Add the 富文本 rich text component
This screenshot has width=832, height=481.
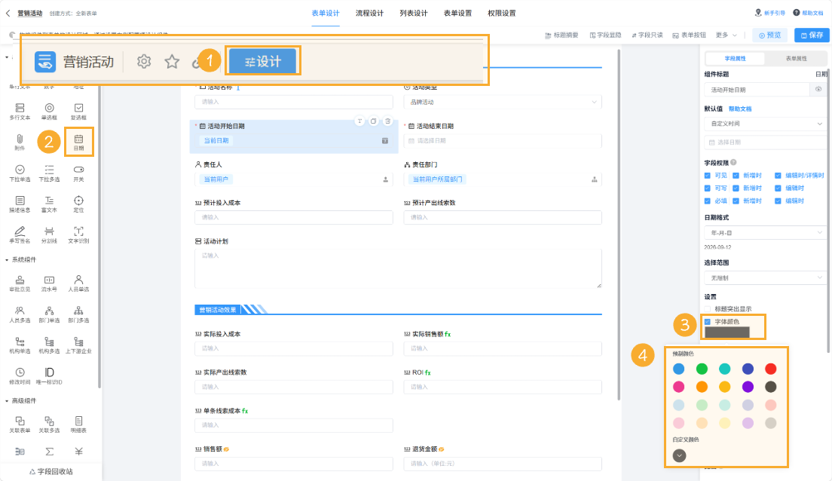point(49,204)
